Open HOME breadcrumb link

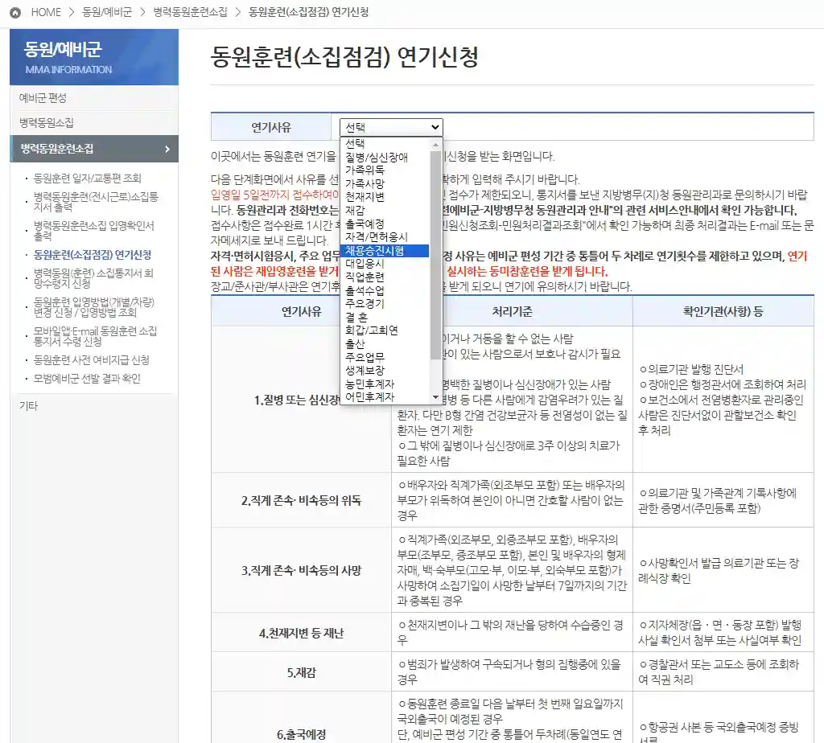pos(46,12)
